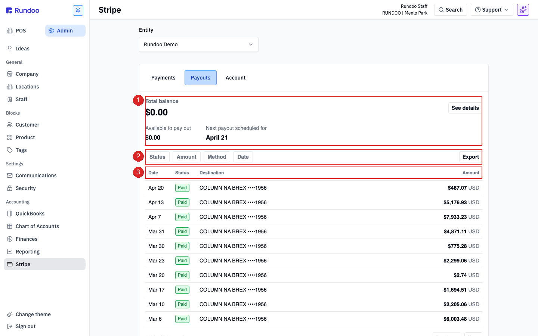This screenshot has width=538, height=336.
Task: Switch to the Account tab
Action: point(235,78)
